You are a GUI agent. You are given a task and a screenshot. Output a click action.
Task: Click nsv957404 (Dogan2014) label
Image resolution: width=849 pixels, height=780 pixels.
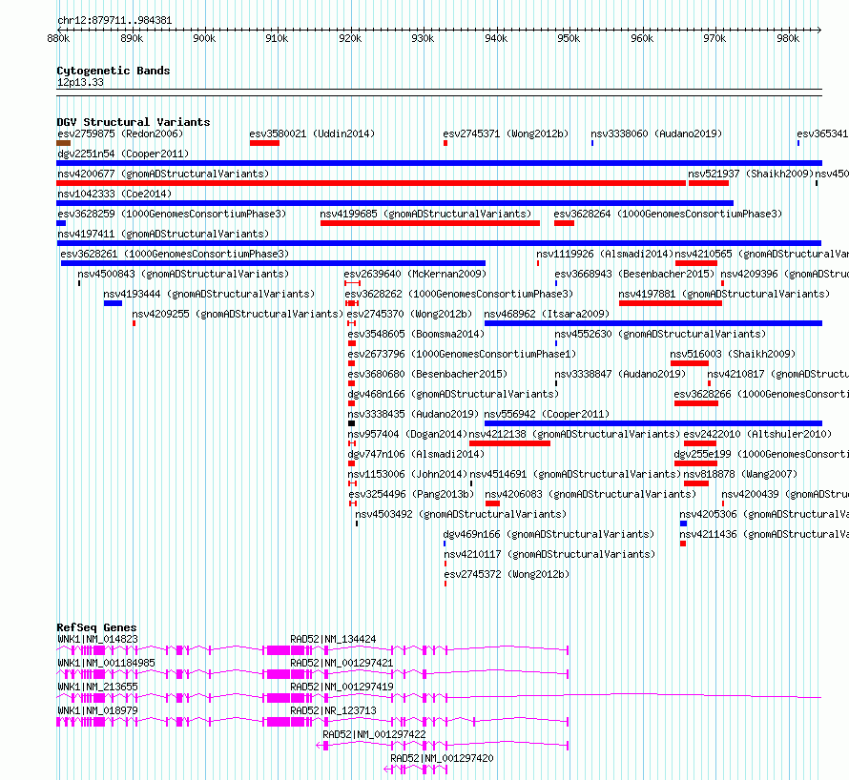[x=407, y=434]
